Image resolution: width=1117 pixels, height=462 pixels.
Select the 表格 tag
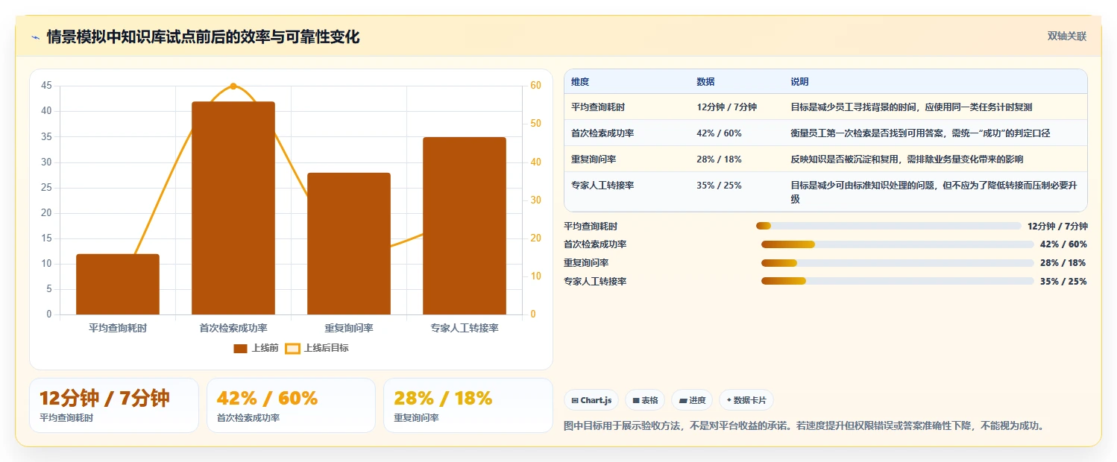[645, 400]
